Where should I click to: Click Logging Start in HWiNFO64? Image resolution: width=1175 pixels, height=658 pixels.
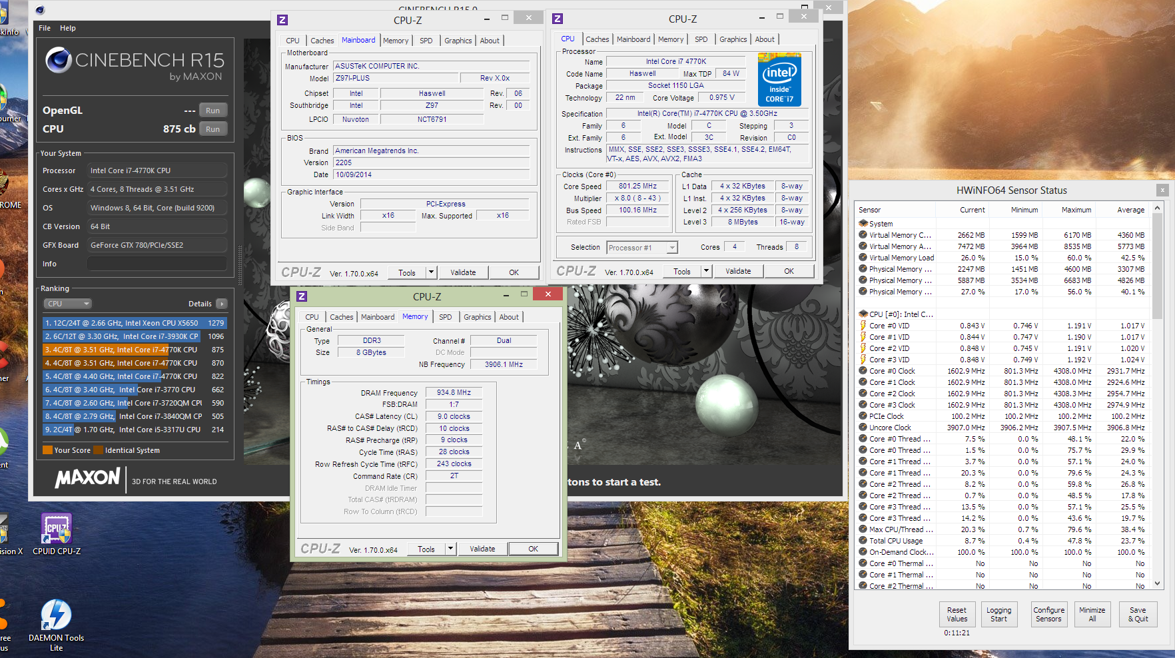pyautogui.click(x=998, y=614)
